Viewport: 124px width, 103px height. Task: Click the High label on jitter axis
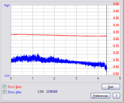point(7,5)
